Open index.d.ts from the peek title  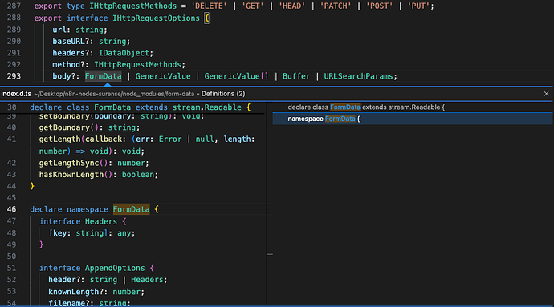[16, 94]
